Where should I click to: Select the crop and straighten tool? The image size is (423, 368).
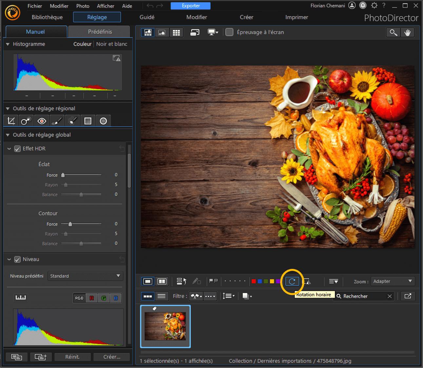point(11,121)
